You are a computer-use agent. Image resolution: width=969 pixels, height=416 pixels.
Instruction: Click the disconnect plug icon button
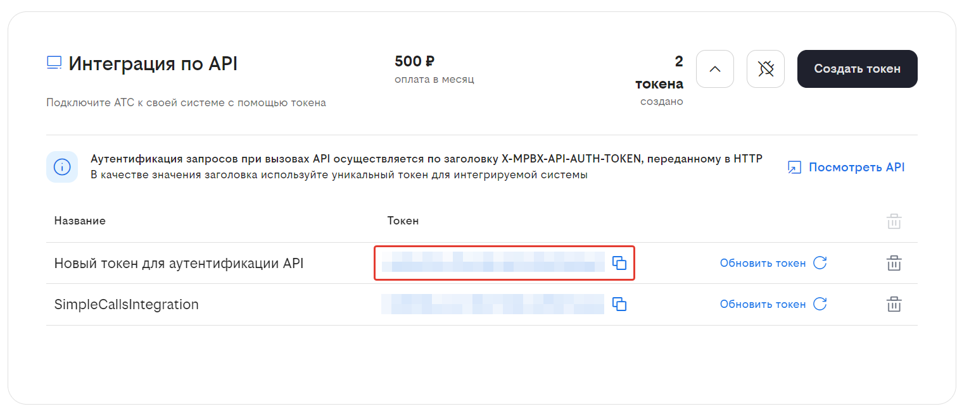765,69
